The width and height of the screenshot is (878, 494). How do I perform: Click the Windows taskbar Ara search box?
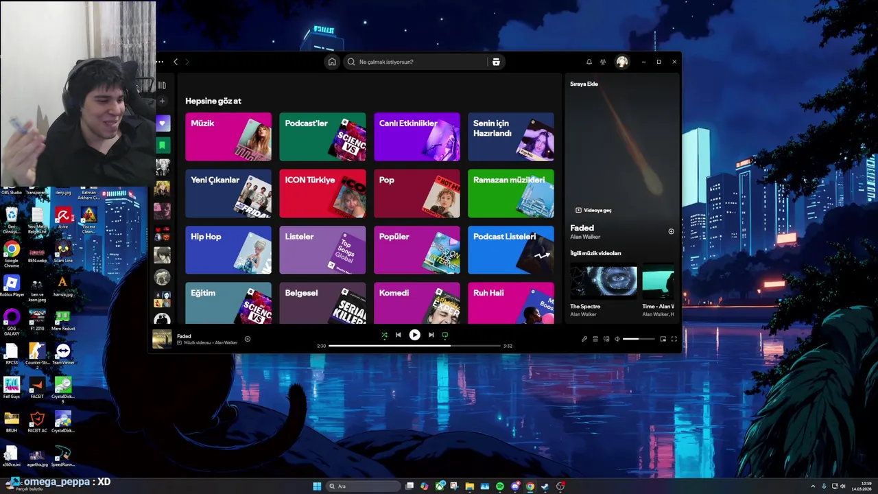coord(364,486)
